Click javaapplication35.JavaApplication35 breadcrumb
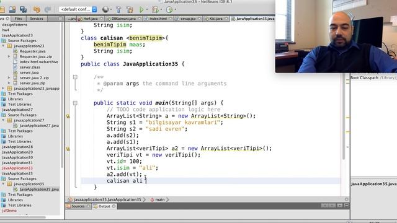 [x=107, y=199]
